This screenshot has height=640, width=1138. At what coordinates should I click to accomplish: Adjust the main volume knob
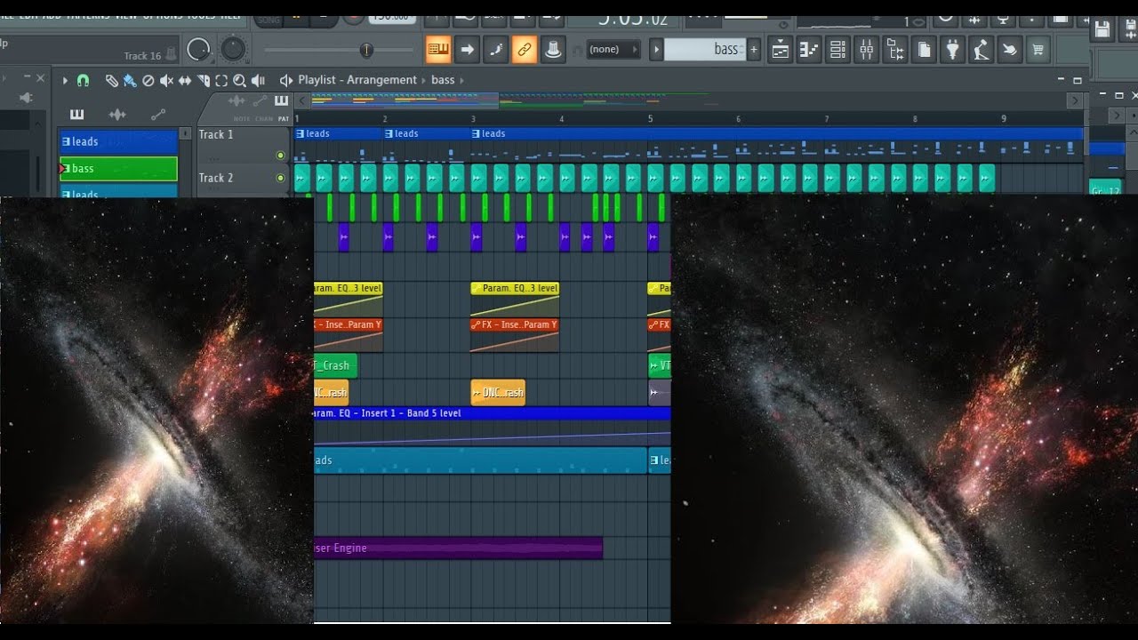point(199,50)
